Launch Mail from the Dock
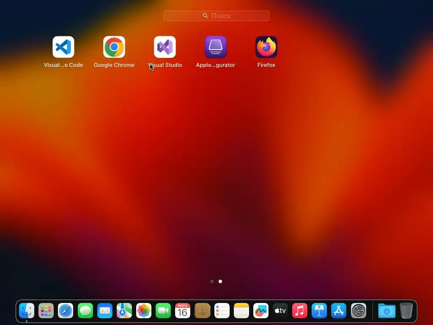This screenshot has height=325, width=433. coord(105,311)
